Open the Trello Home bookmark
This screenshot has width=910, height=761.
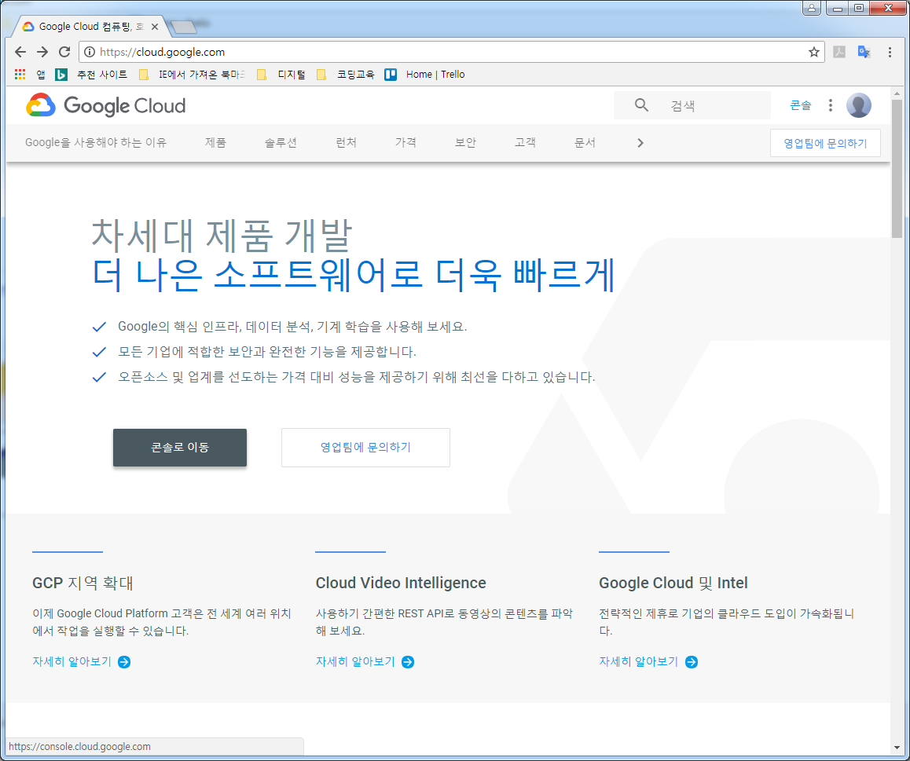pos(425,75)
